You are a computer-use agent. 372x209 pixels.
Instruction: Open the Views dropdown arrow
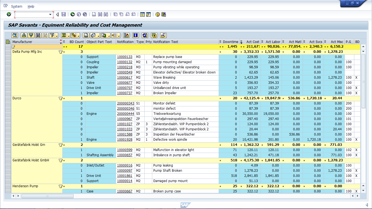pos(98,35)
